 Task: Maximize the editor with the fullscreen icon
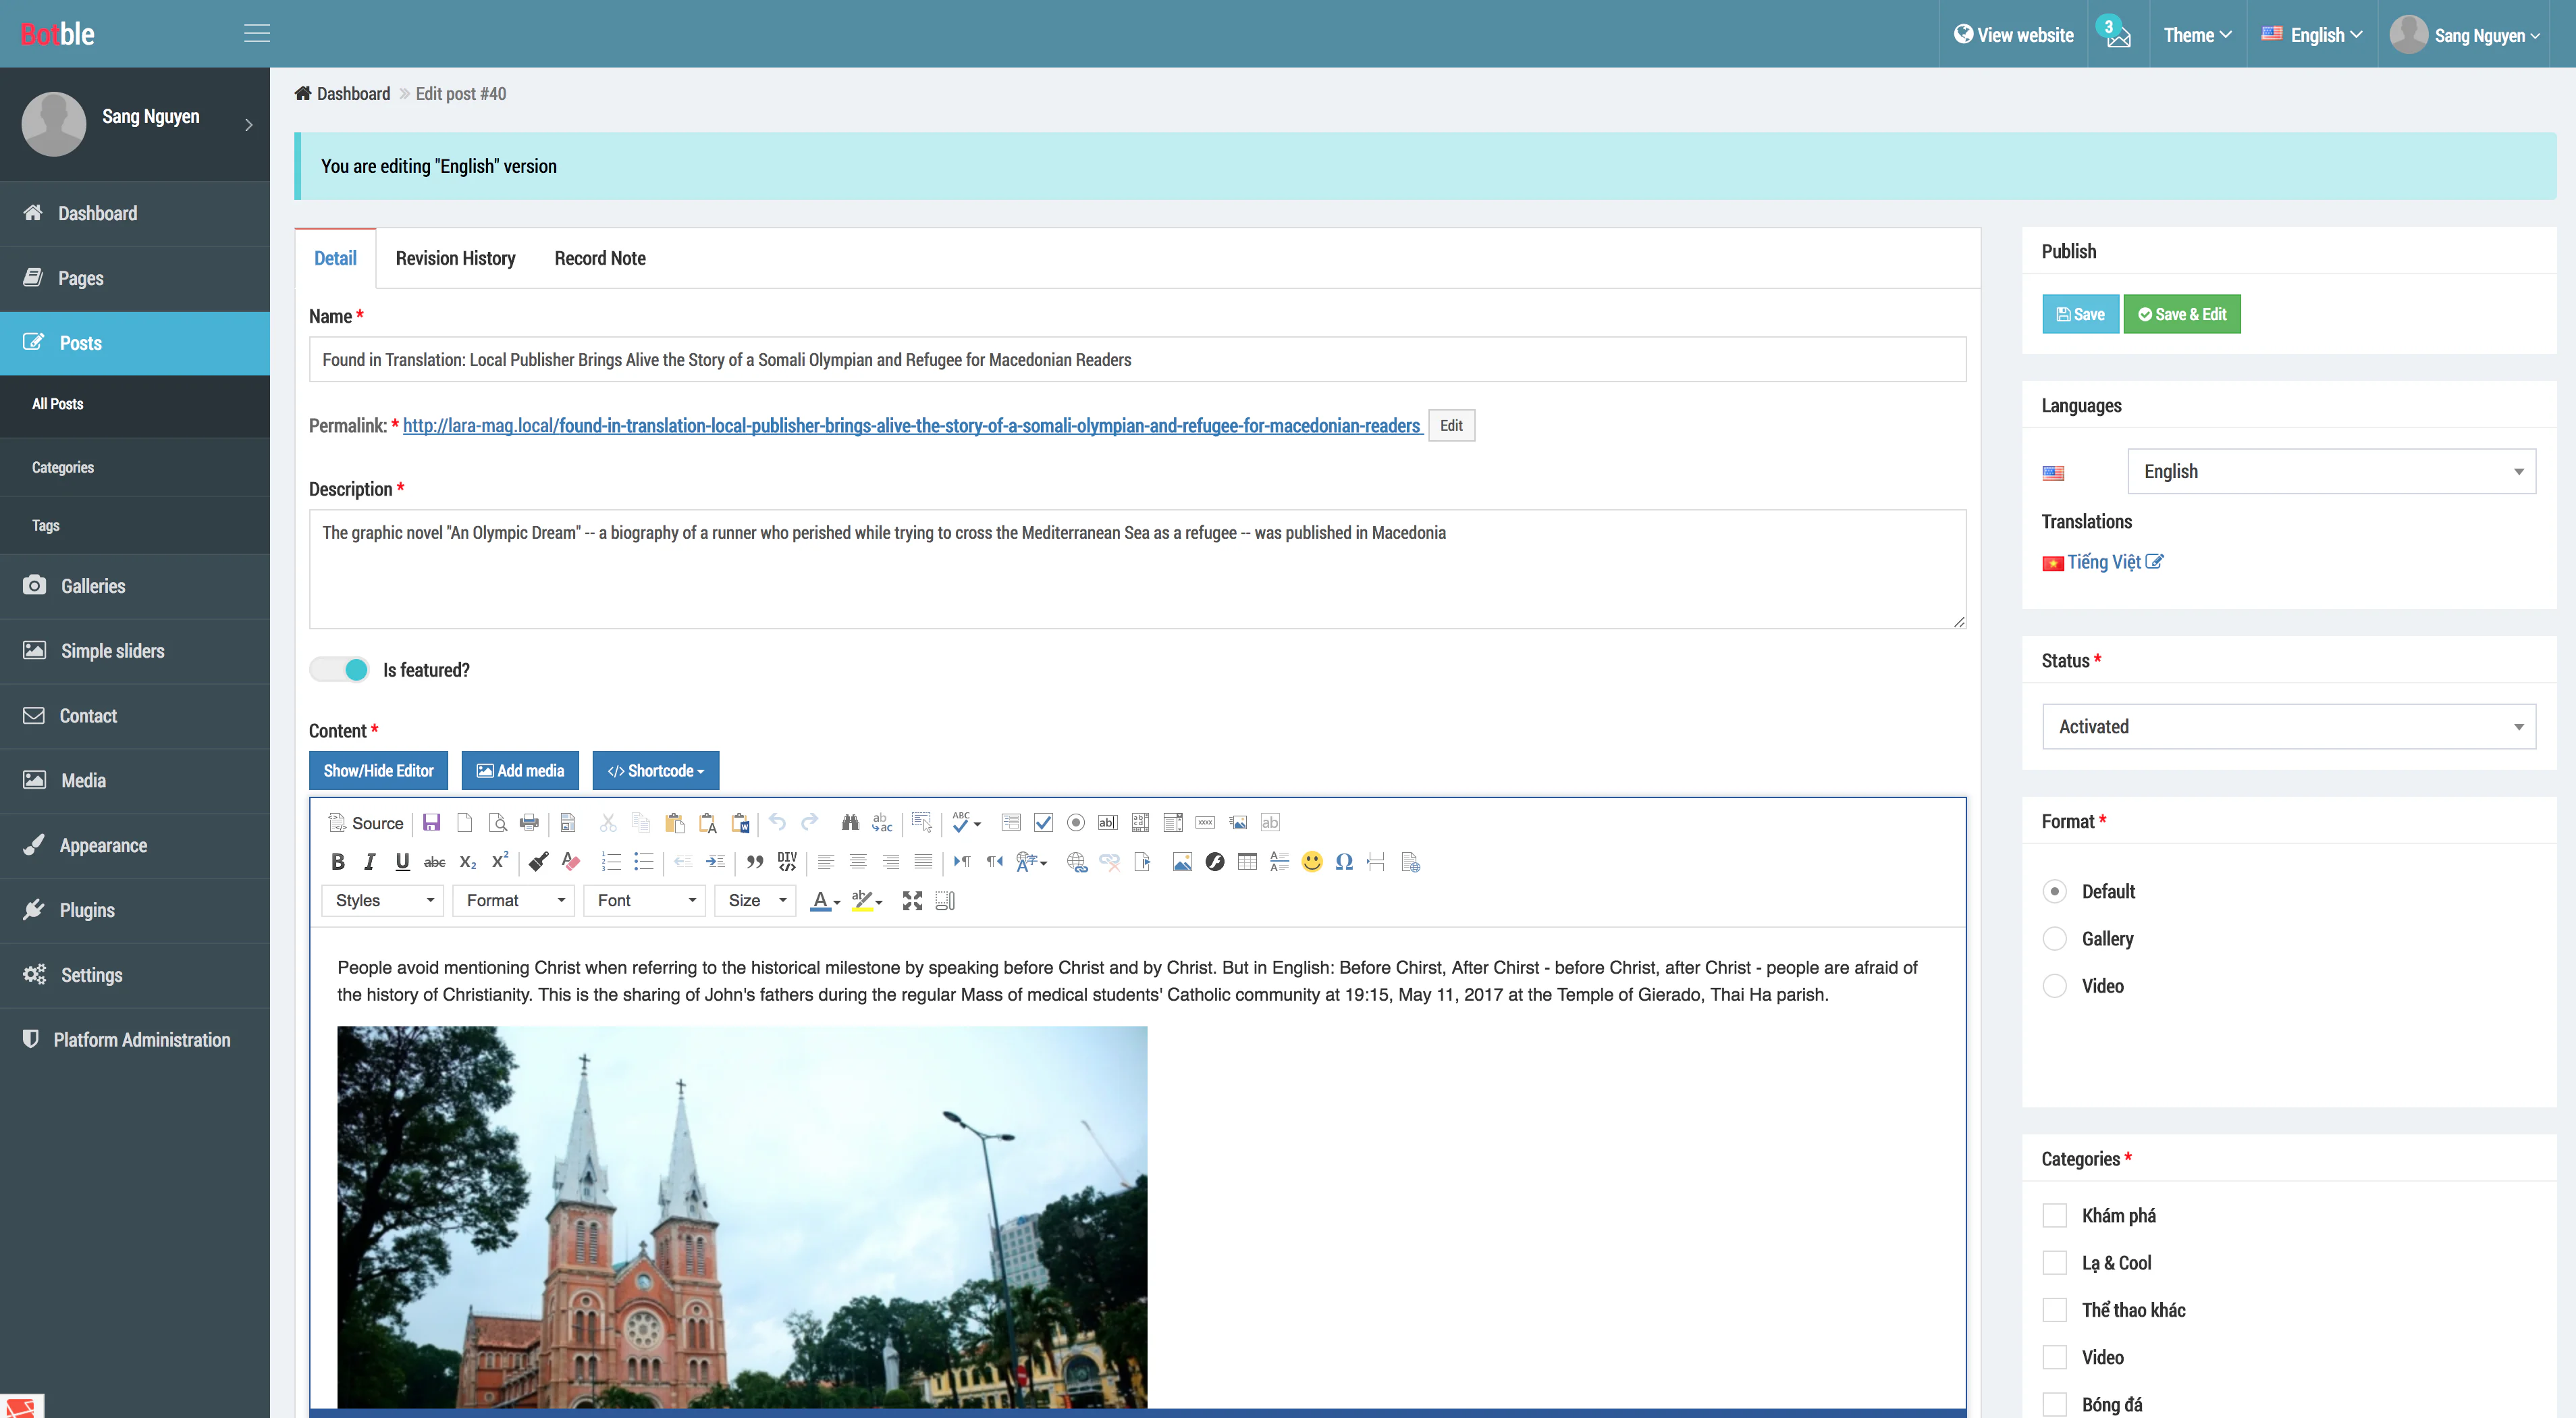[912, 901]
